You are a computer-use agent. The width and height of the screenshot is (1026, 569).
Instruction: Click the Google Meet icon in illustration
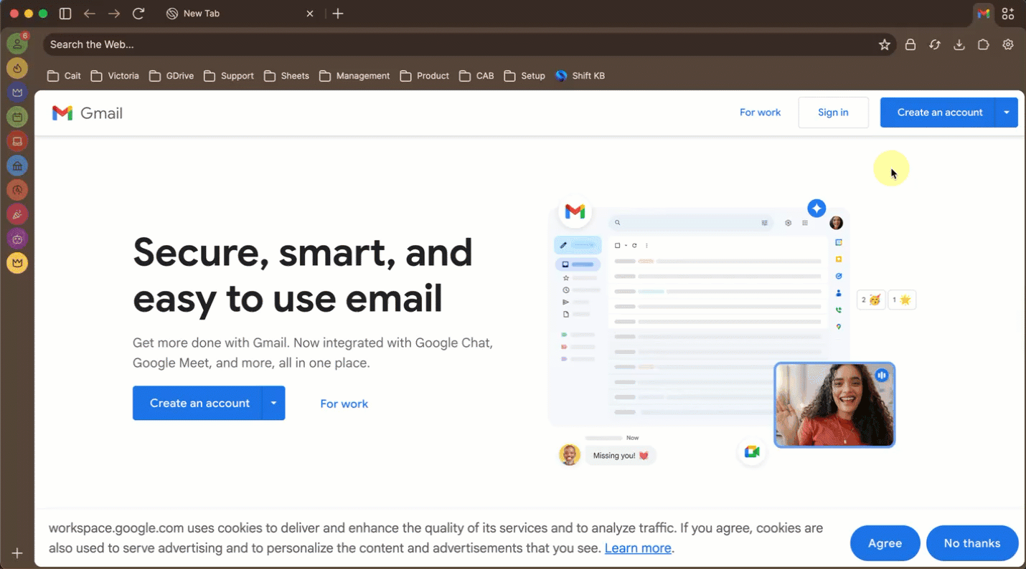[751, 451]
